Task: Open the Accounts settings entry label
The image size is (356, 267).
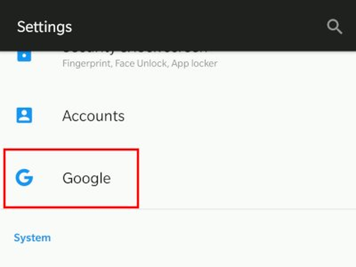Action: coord(93,116)
